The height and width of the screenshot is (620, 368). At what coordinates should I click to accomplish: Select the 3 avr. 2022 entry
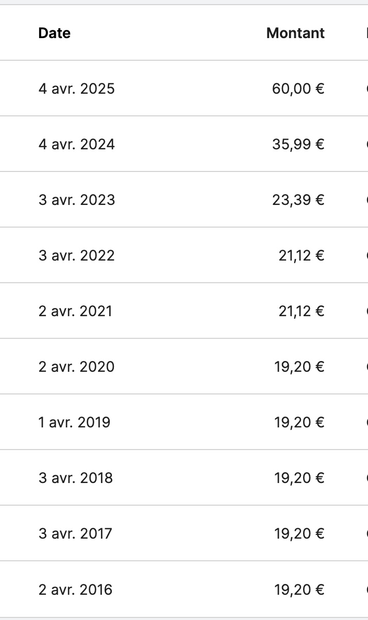(76, 255)
